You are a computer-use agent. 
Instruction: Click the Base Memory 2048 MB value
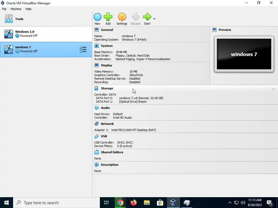click(121, 52)
